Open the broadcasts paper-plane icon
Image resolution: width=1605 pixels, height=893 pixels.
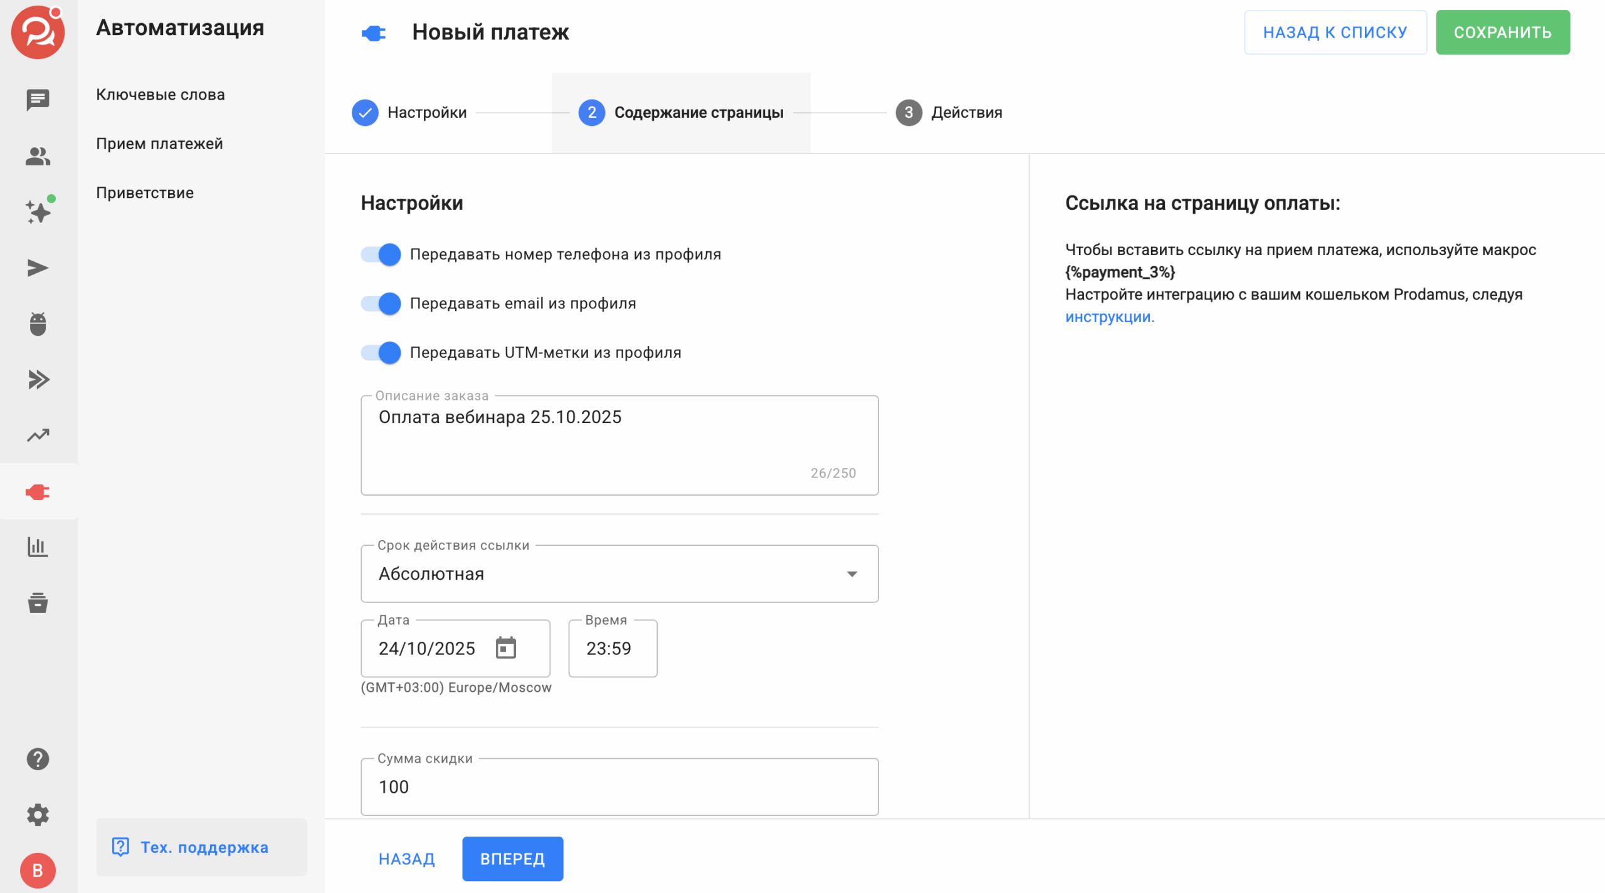pos(38,268)
